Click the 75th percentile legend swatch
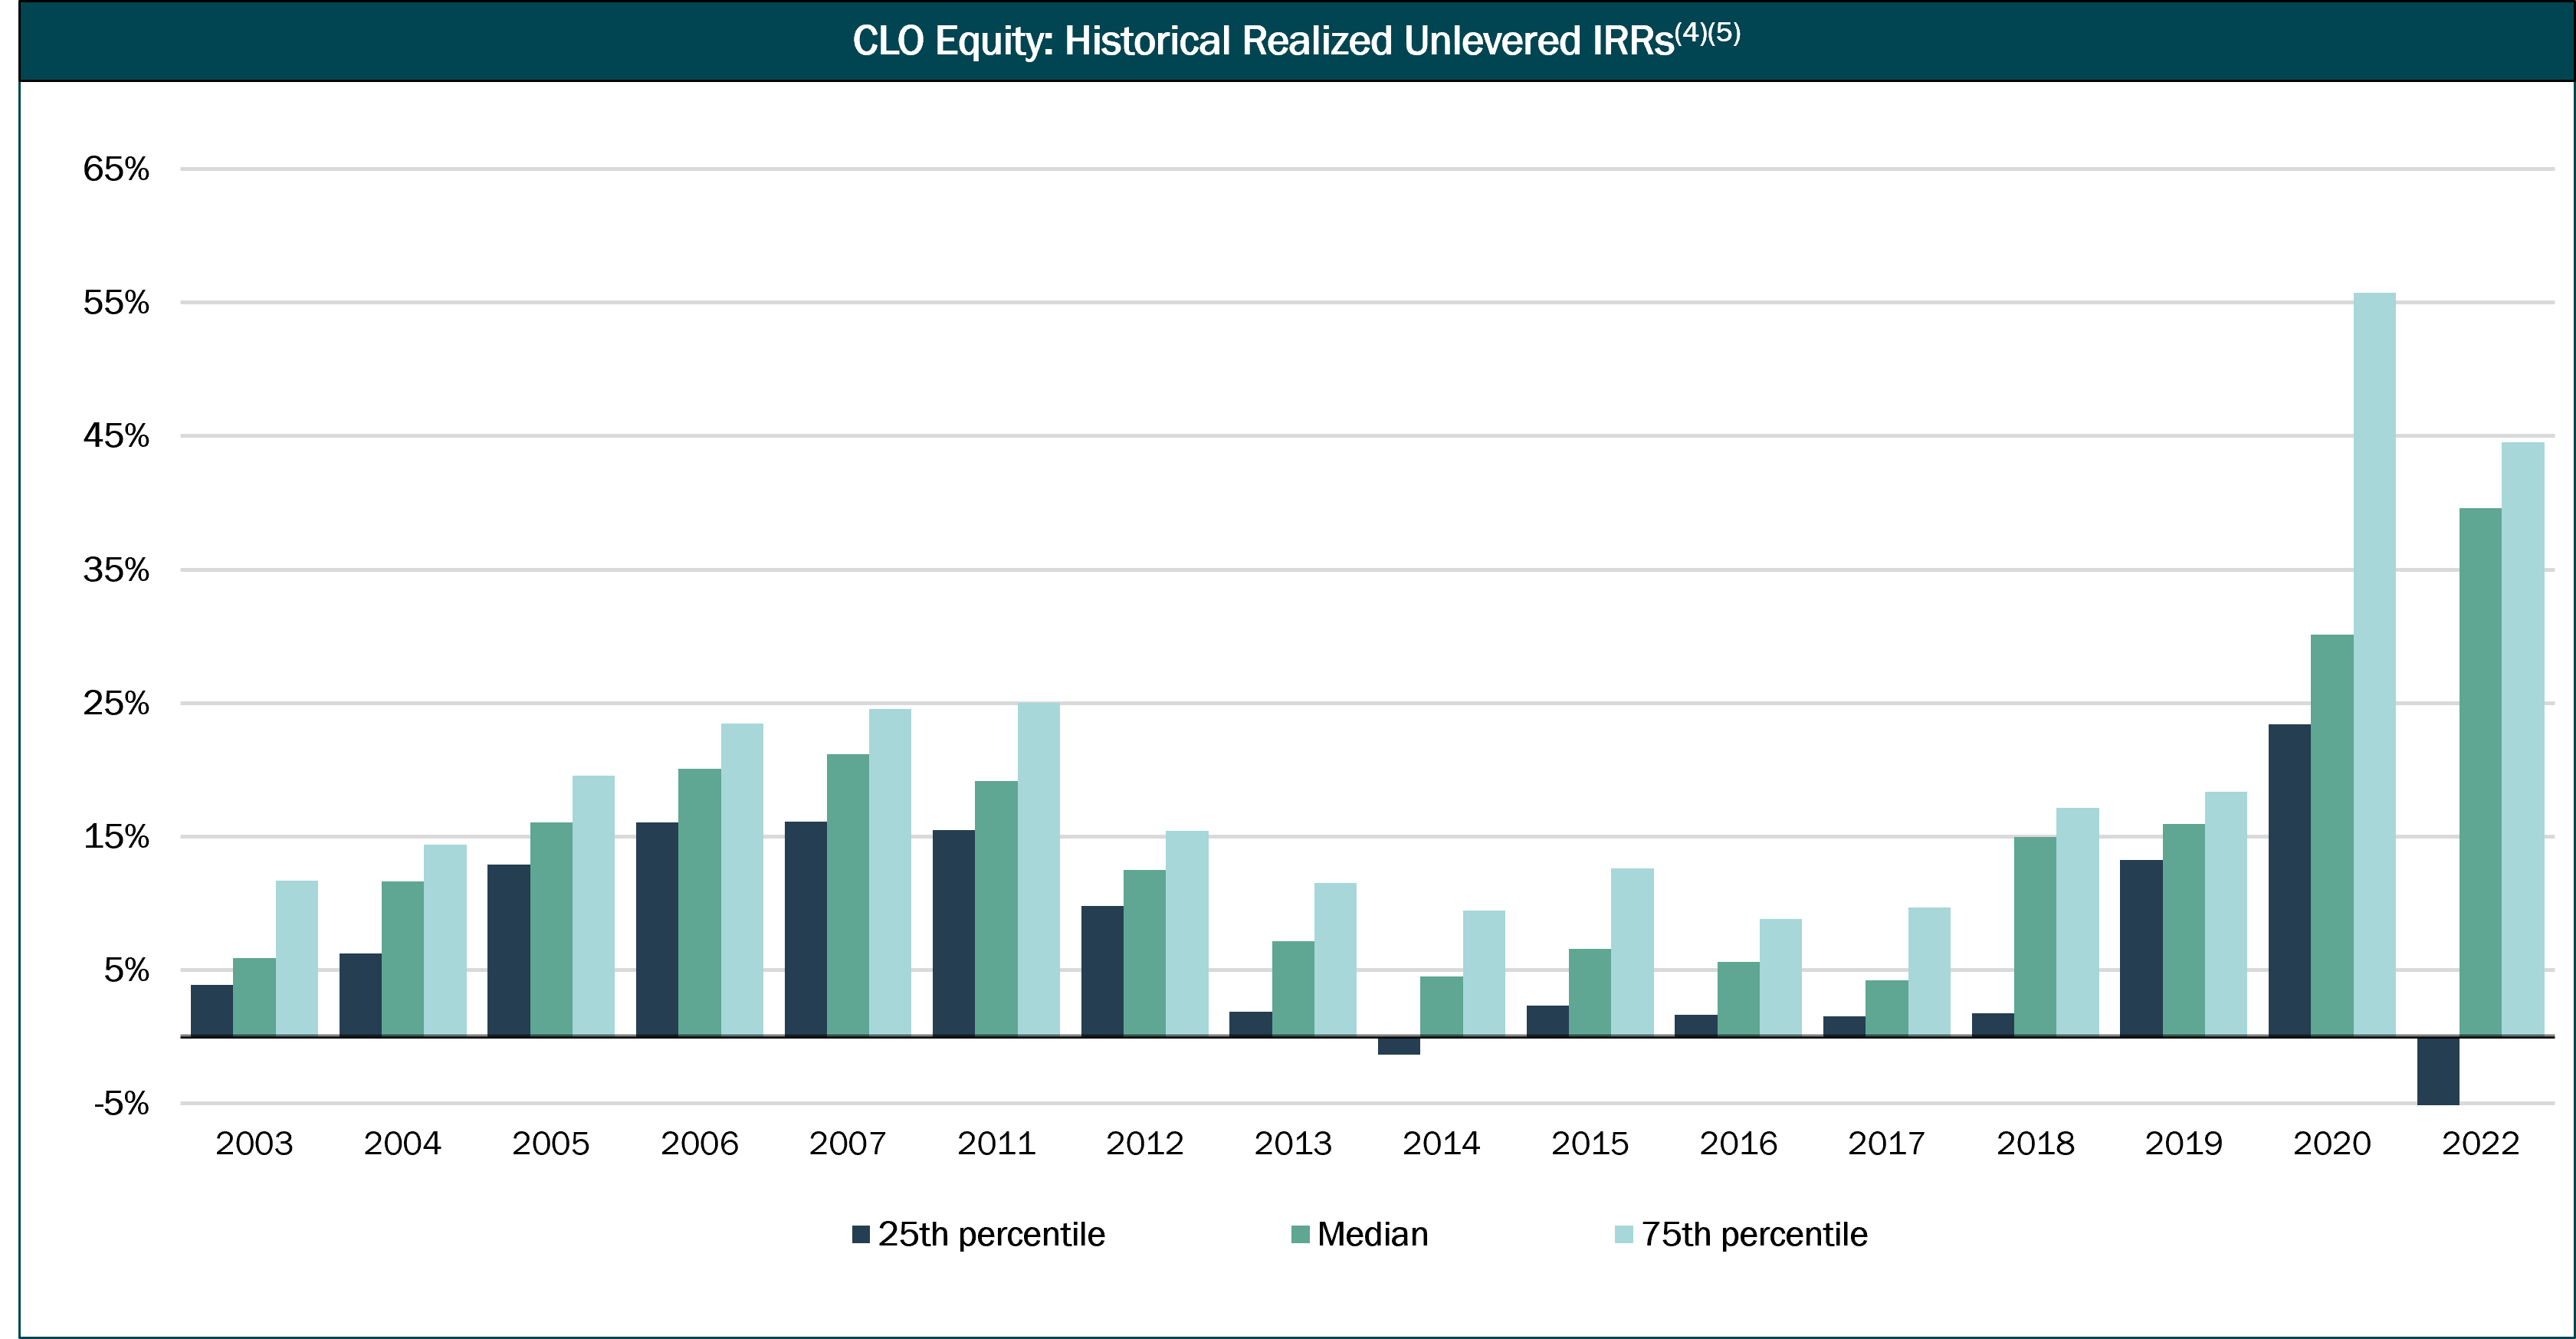Screen dimensions: 2576x1339 1624,1234
